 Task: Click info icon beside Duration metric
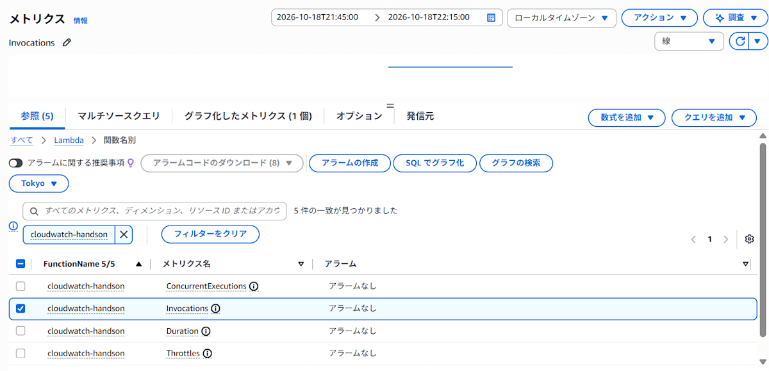pos(206,331)
